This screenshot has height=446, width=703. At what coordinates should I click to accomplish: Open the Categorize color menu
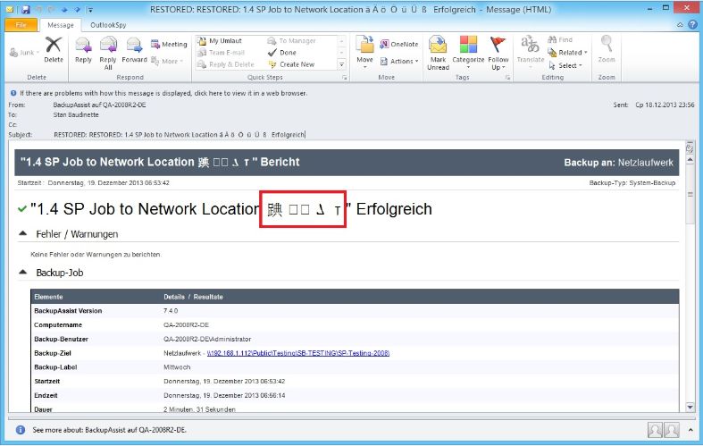pyautogui.click(x=468, y=53)
